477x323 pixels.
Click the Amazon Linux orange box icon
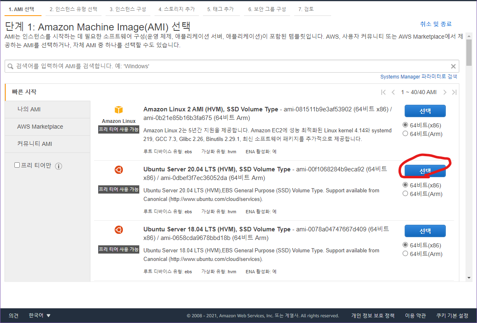[119, 110]
